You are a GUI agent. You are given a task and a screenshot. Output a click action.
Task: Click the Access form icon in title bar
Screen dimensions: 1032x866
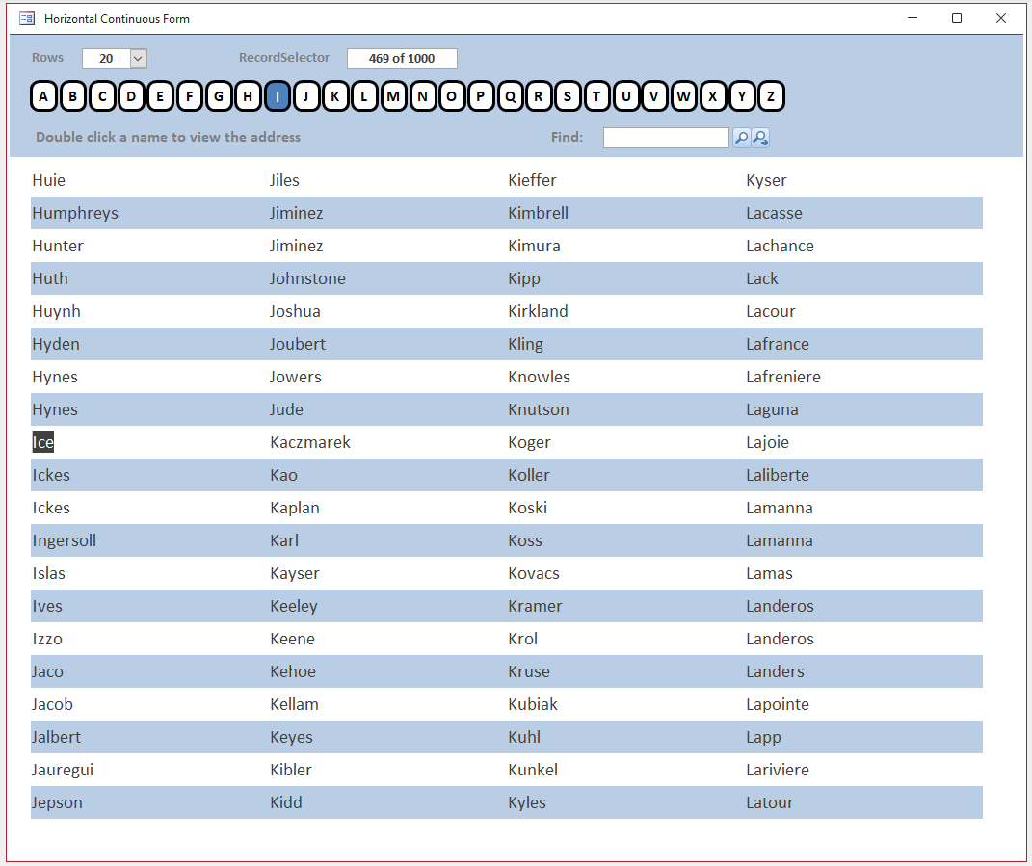pos(27,18)
